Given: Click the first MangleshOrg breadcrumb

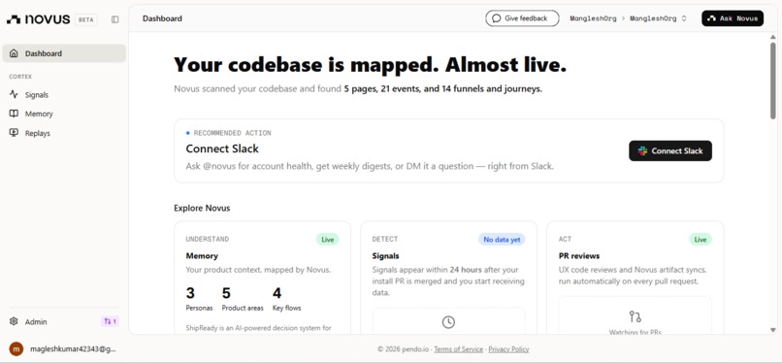Looking at the screenshot, I should click(x=594, y=18).
